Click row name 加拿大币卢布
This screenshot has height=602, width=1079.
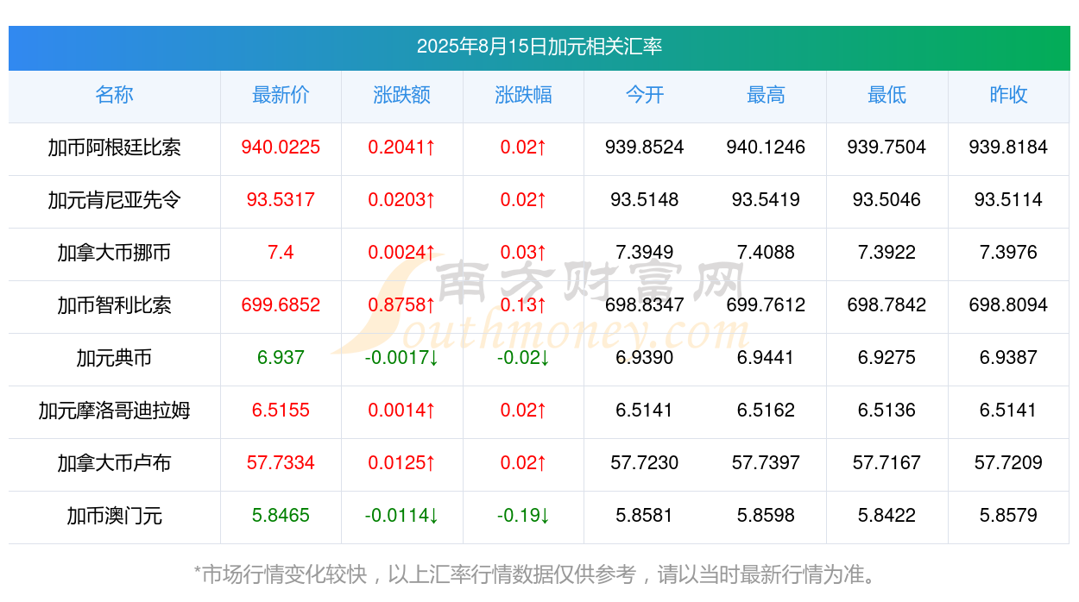click(114, 463)
